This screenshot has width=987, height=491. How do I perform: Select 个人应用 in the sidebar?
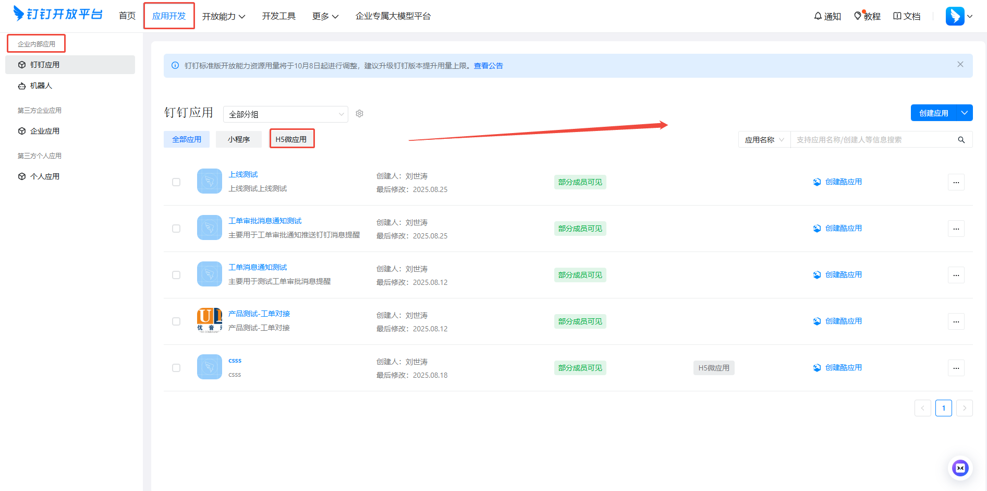pyautogui.click(x=70, y=176)
